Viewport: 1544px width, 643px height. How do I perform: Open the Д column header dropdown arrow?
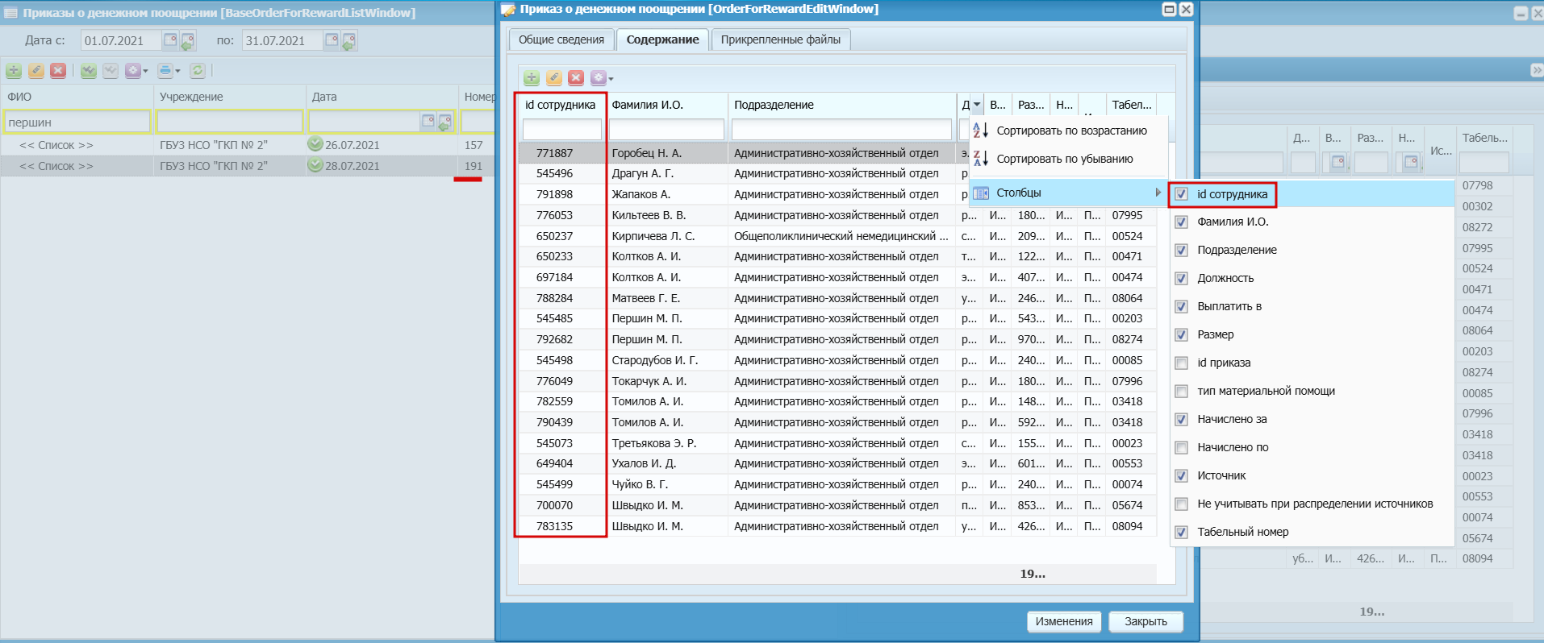pyautogui.click(x=977, y=105)
